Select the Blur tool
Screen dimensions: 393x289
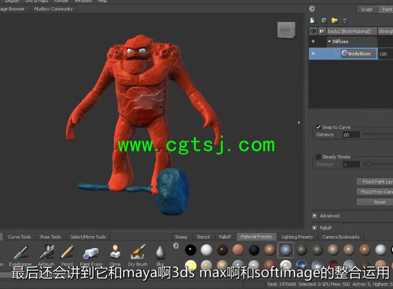(160, 255)
